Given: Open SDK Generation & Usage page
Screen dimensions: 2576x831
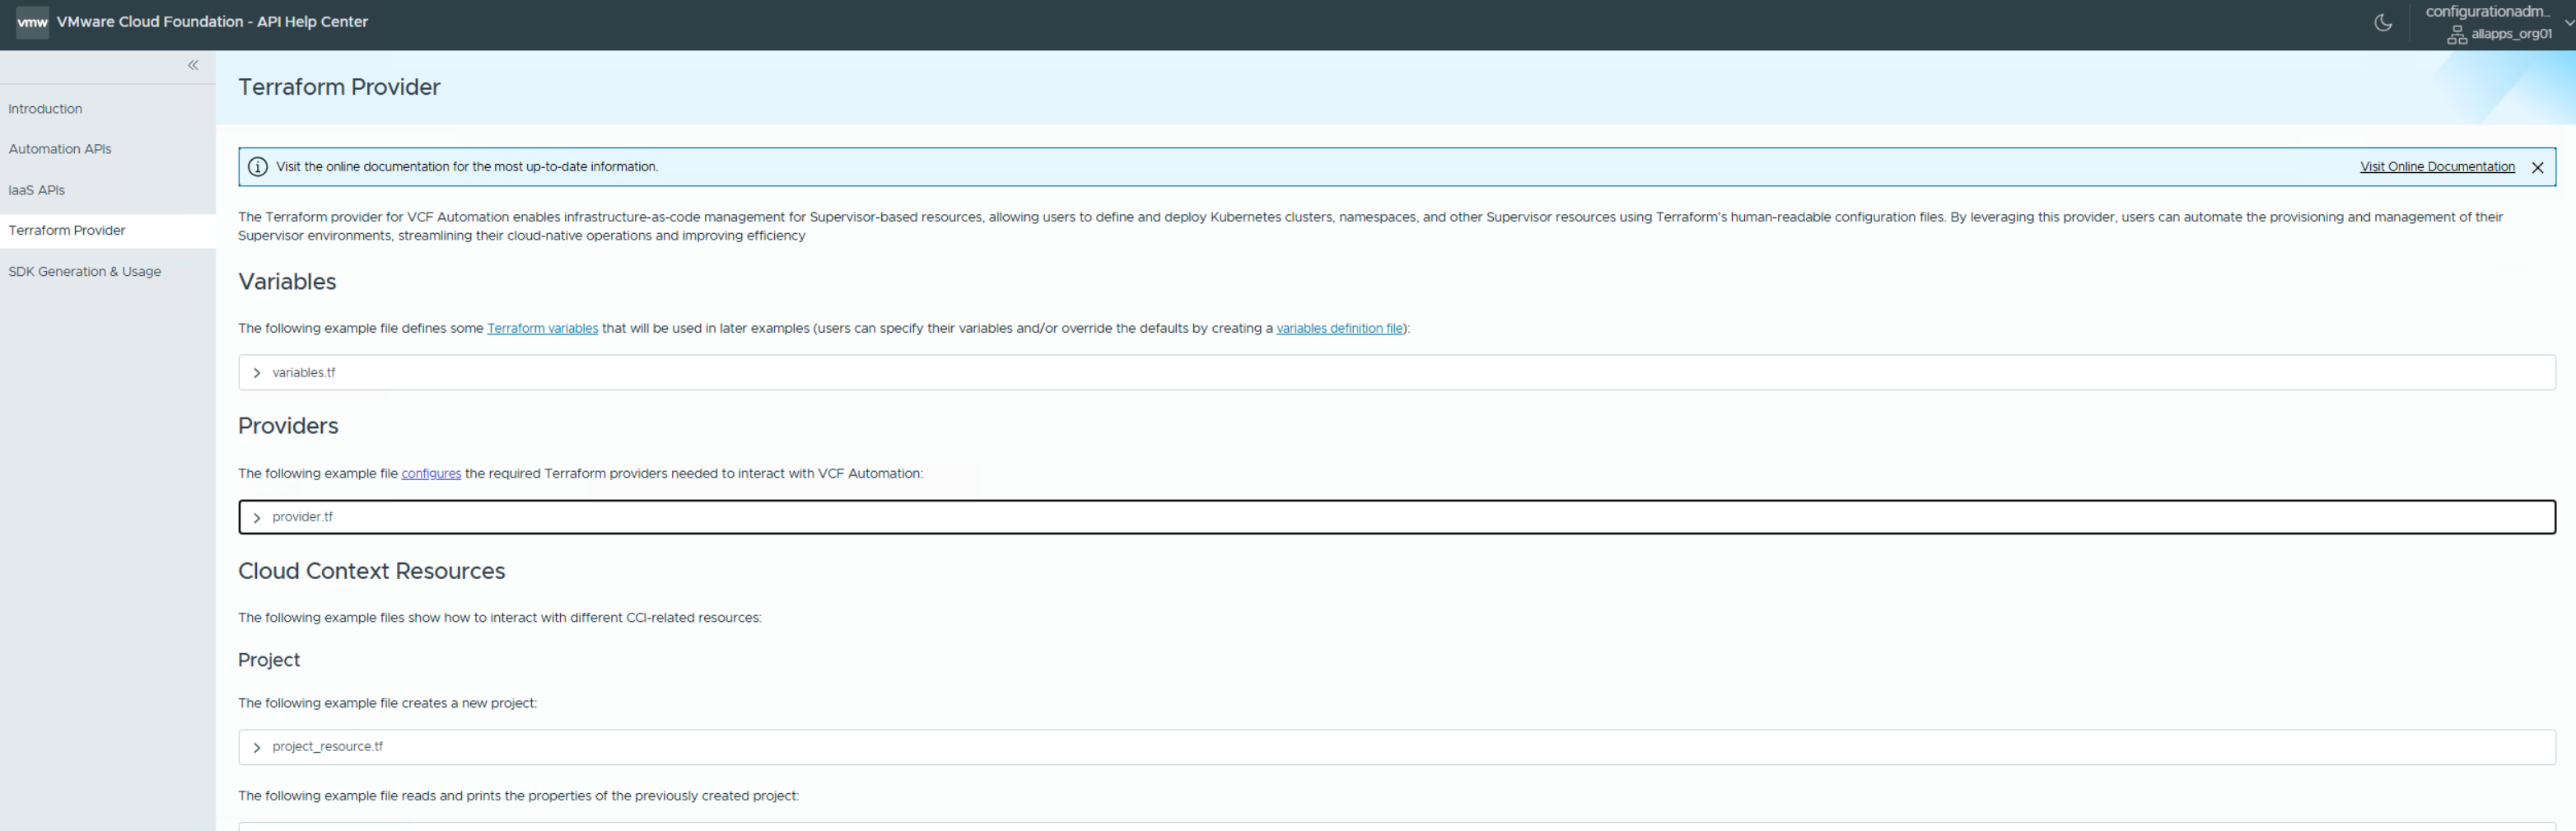Looking at the screenshot, I should click(x=85, y=271).
